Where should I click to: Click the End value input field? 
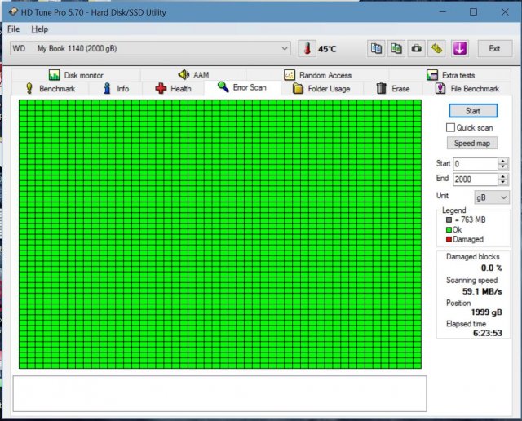[475, 179]
